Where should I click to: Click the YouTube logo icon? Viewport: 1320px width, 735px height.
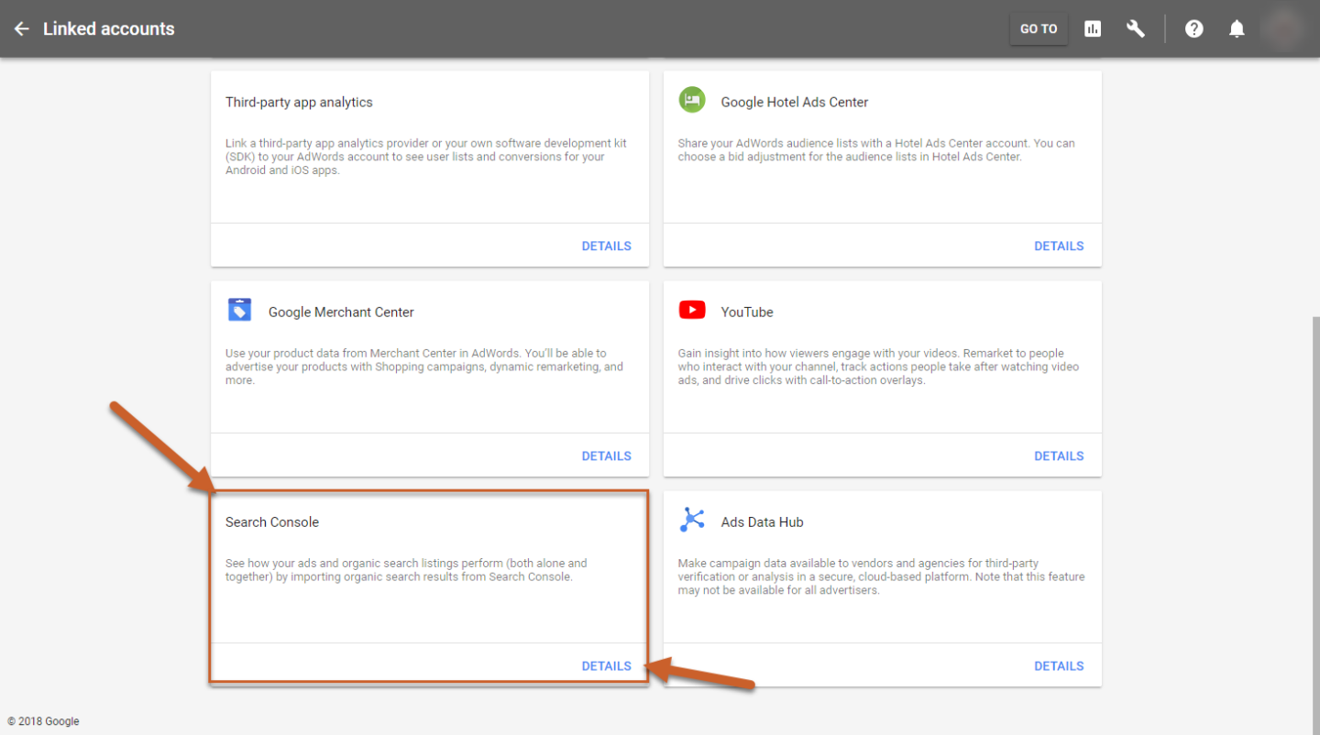692,311
